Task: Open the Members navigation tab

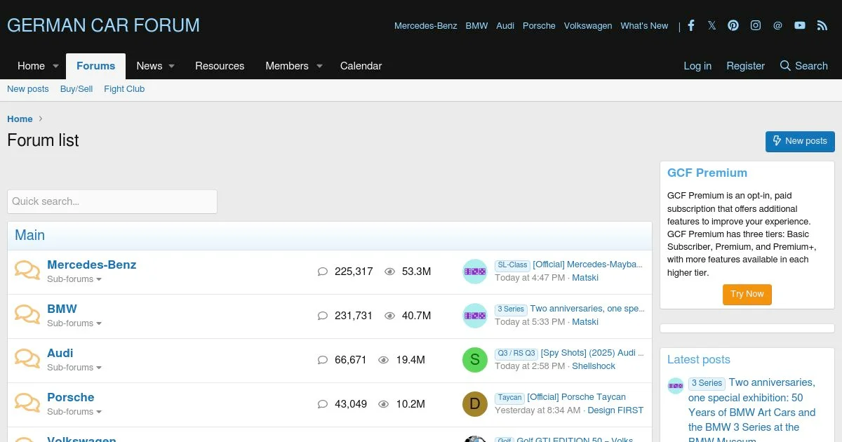Action: (x=287, y=66)
